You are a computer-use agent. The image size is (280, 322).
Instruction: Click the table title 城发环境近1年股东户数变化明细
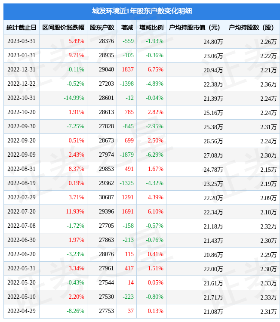(142, 11)
